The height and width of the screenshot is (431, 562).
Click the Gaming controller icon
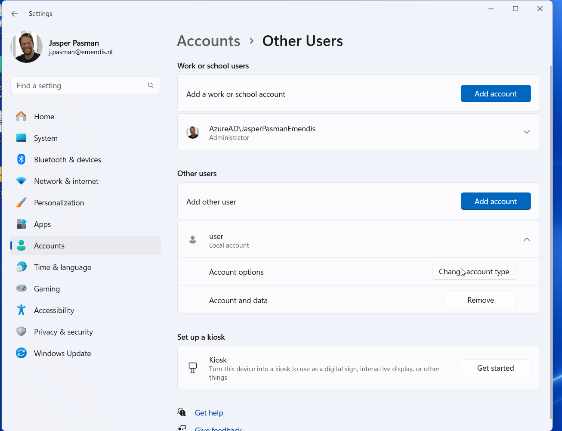click(21, 288)
